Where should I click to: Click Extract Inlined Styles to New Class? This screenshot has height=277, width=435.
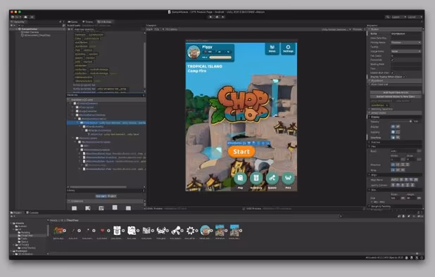[x=396, y=97]
